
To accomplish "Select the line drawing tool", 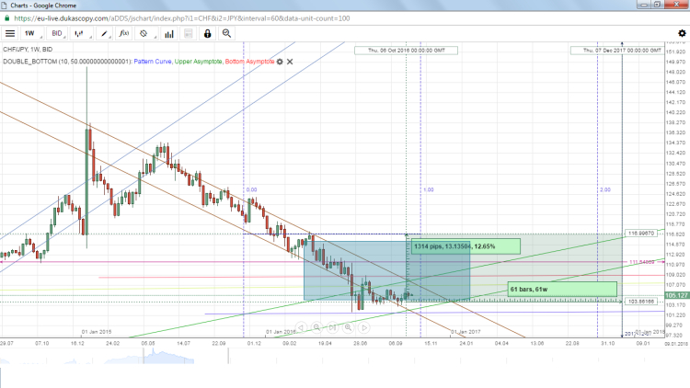I will (x=107, y=33).
